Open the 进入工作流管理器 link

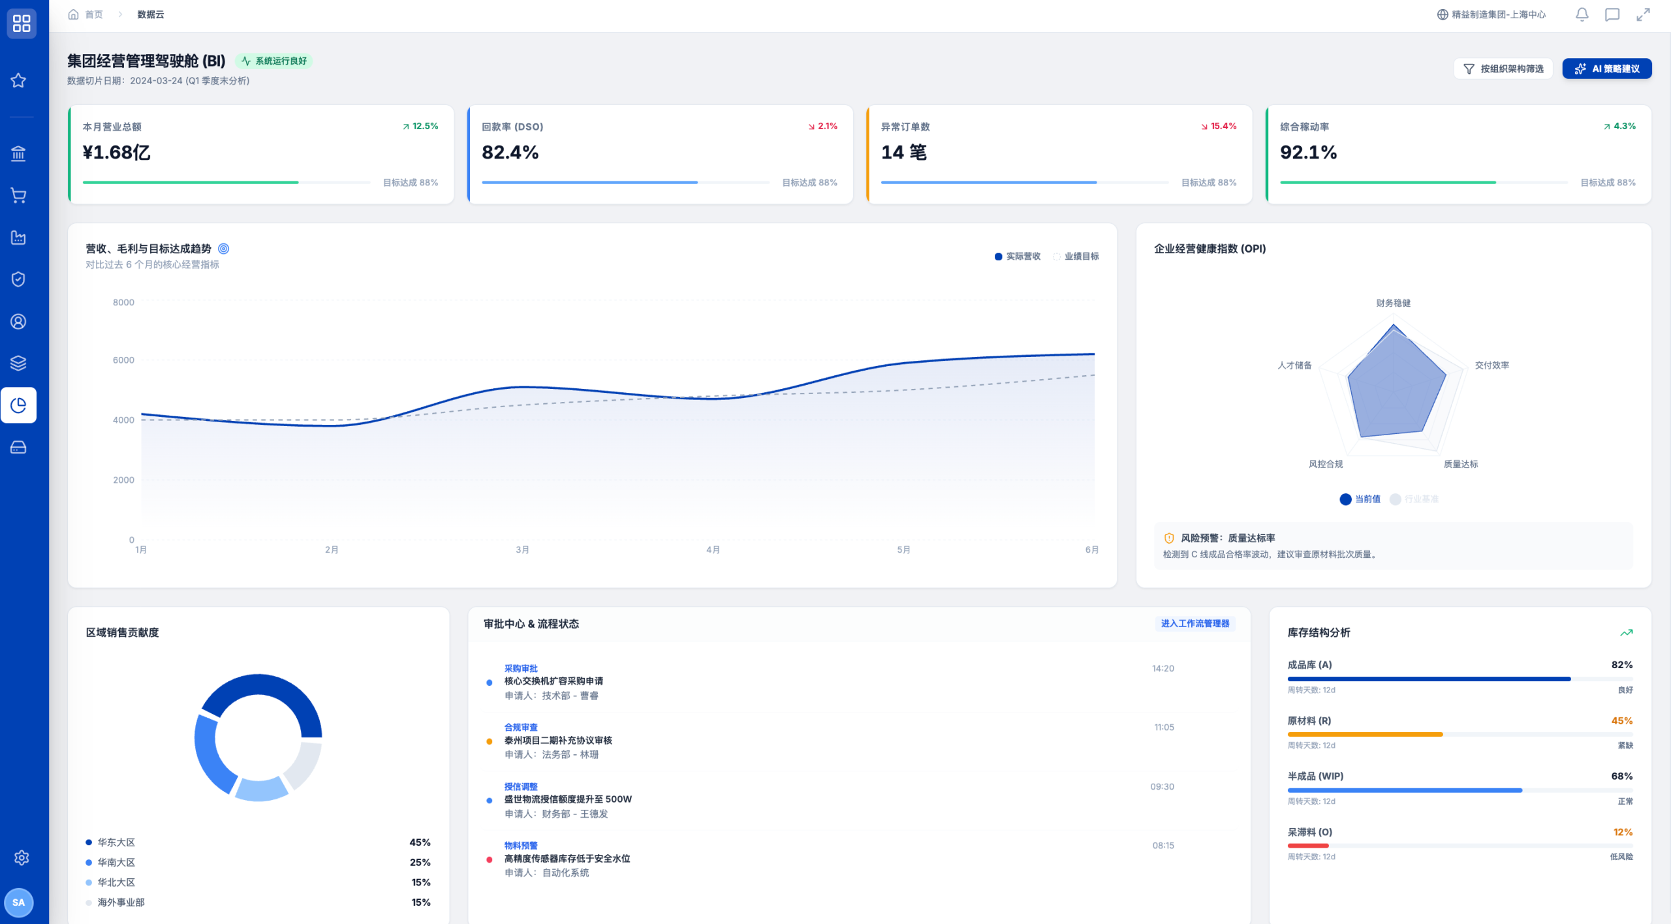click(x=1195, y=624)
